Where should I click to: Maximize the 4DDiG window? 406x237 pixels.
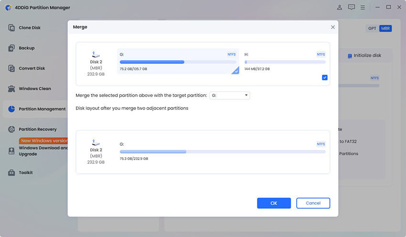tap(388, 7)
